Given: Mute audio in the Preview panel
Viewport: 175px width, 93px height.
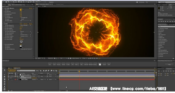Looking at the screenshot, I should (x=170, y=21).
